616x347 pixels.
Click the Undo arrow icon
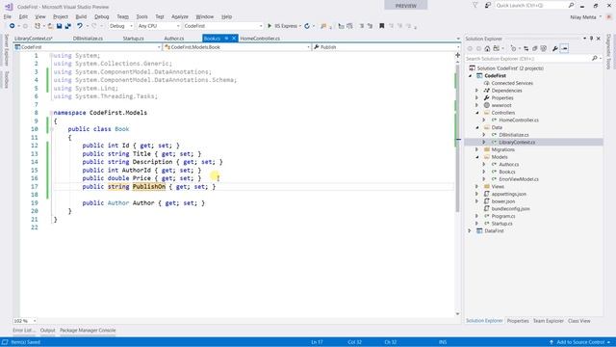[80, 26]
